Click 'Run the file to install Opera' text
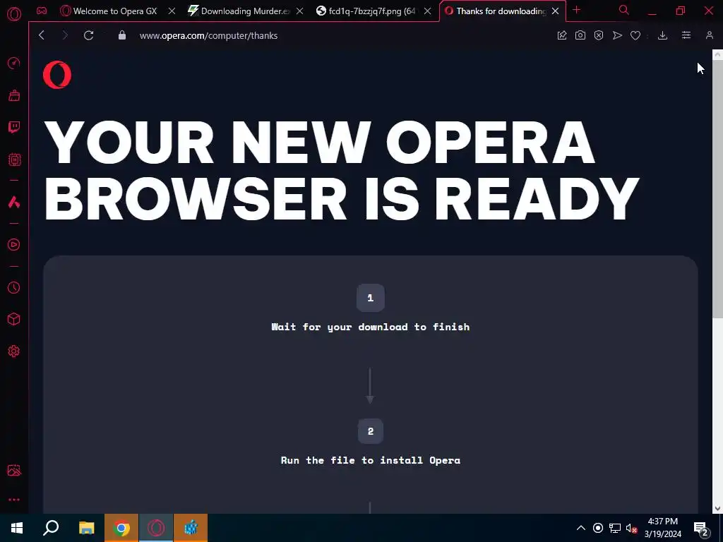This screenshot has height=542, width=723. (370, 460)
